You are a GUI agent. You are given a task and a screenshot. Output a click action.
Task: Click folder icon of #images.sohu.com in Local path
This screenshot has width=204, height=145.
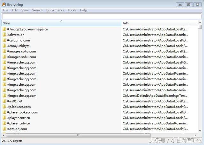click(4, 51)
